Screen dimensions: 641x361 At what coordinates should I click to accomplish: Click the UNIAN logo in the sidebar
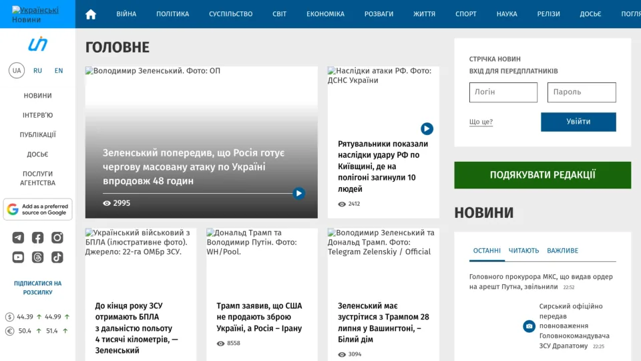click(37, 44)
